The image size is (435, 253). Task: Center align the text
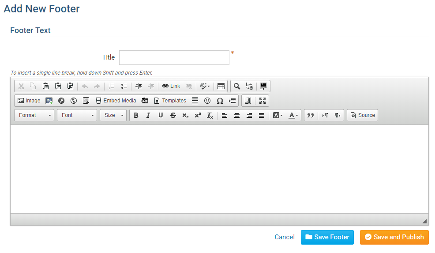coord(236,115)
